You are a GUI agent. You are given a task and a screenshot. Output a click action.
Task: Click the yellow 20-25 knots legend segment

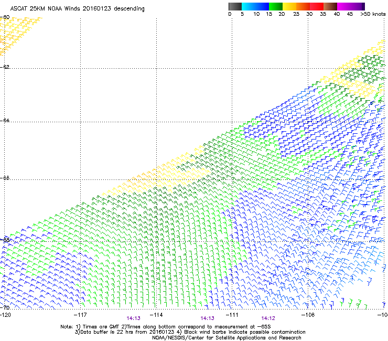tap(289, 6)
